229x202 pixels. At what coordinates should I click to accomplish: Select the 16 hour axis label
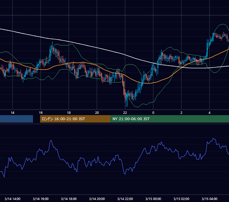[41, 113]
